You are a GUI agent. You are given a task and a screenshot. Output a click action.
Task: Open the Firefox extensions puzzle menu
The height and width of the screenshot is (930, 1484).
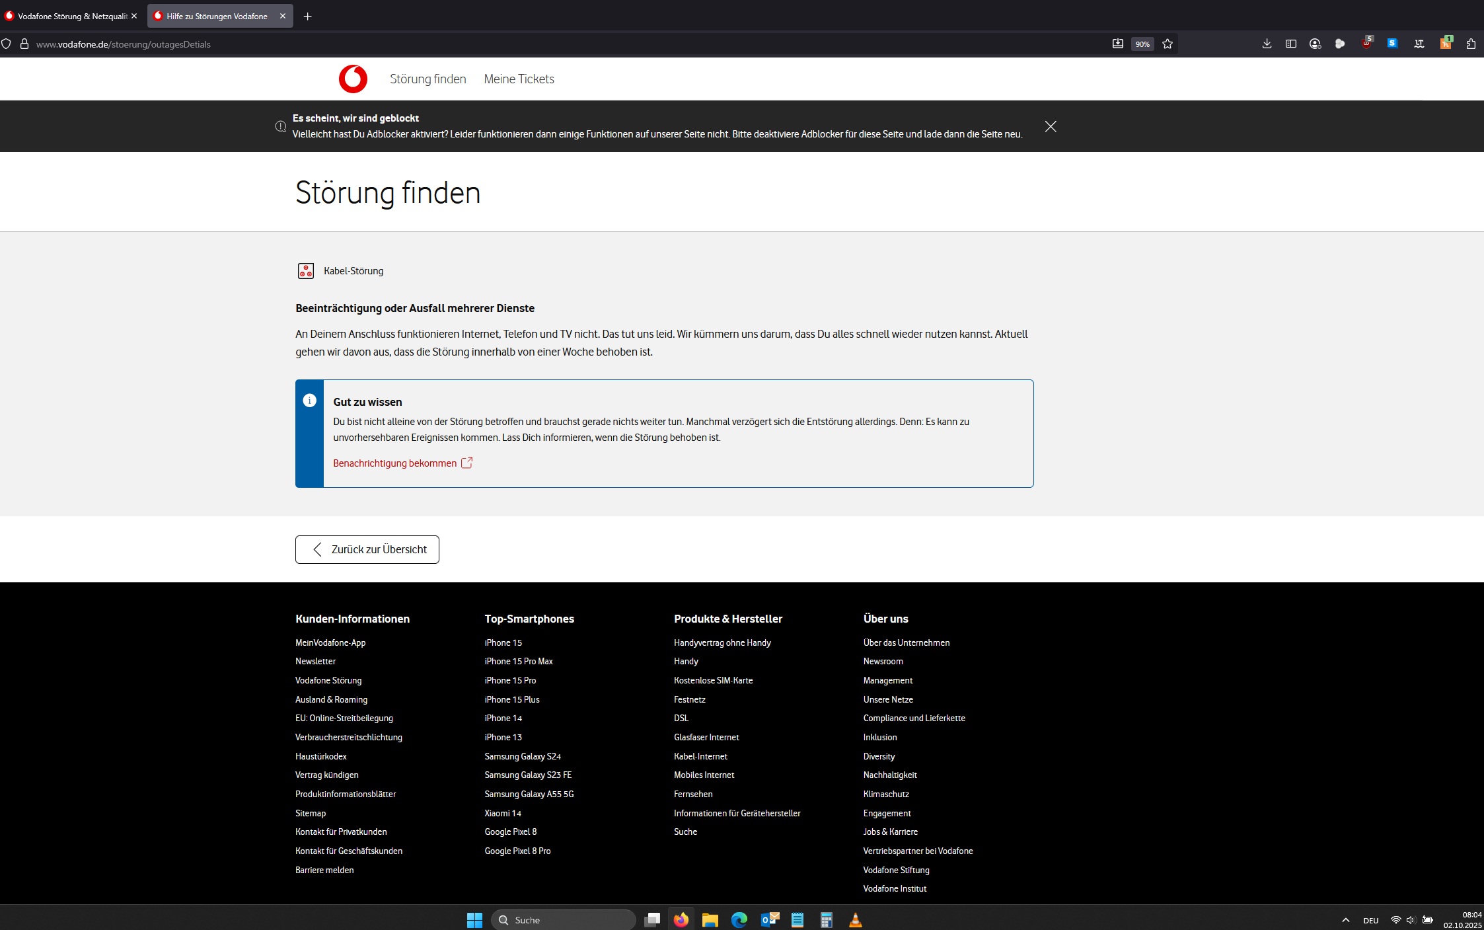click(1470, 44)
